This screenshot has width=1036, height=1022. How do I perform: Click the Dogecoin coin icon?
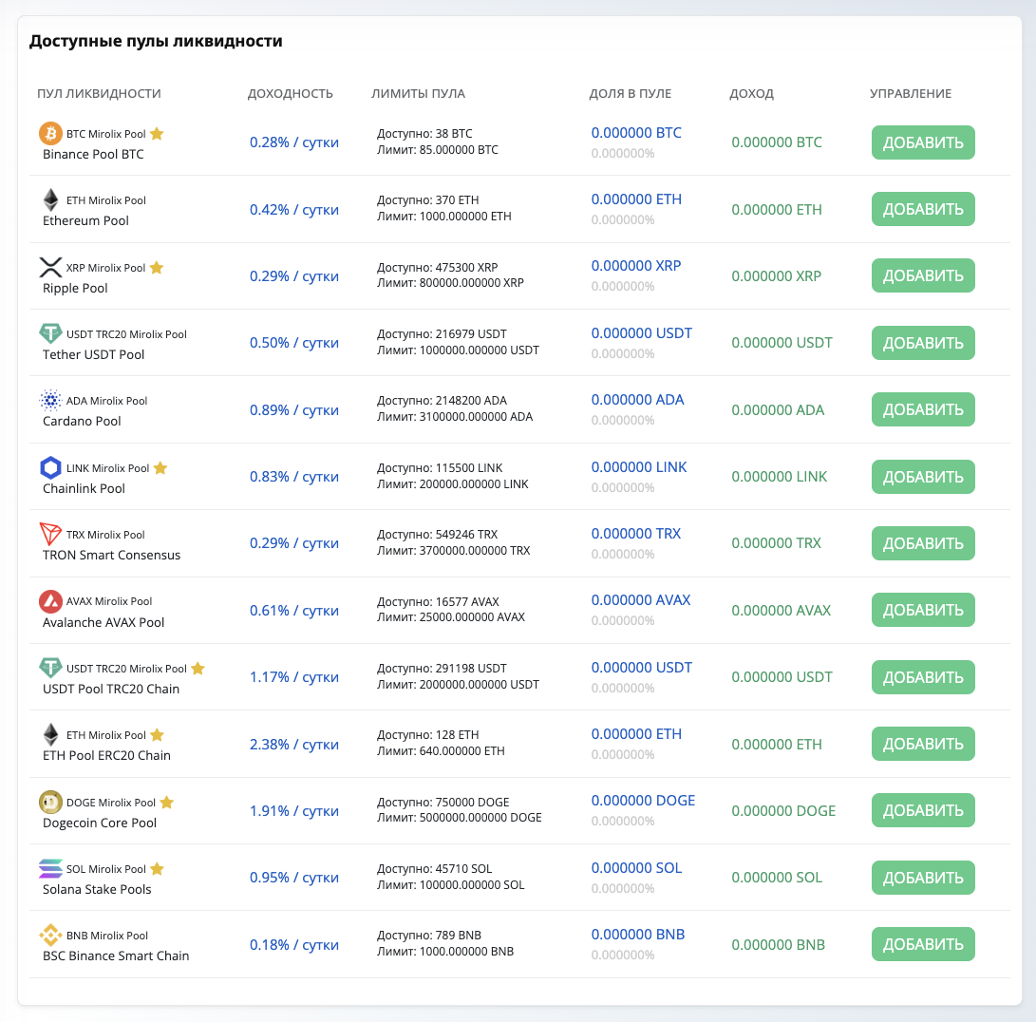(50, 802)
